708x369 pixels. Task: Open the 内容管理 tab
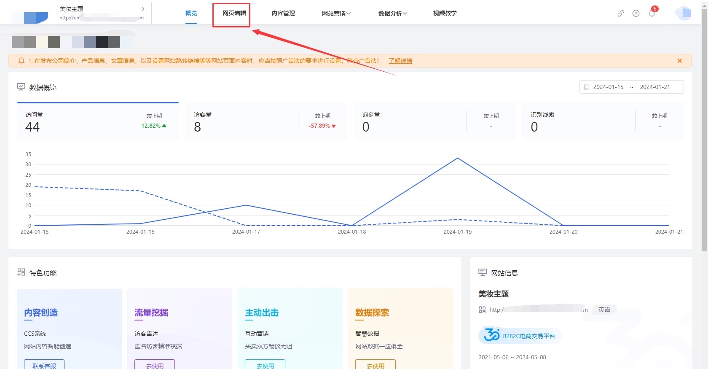pos(283,13)
